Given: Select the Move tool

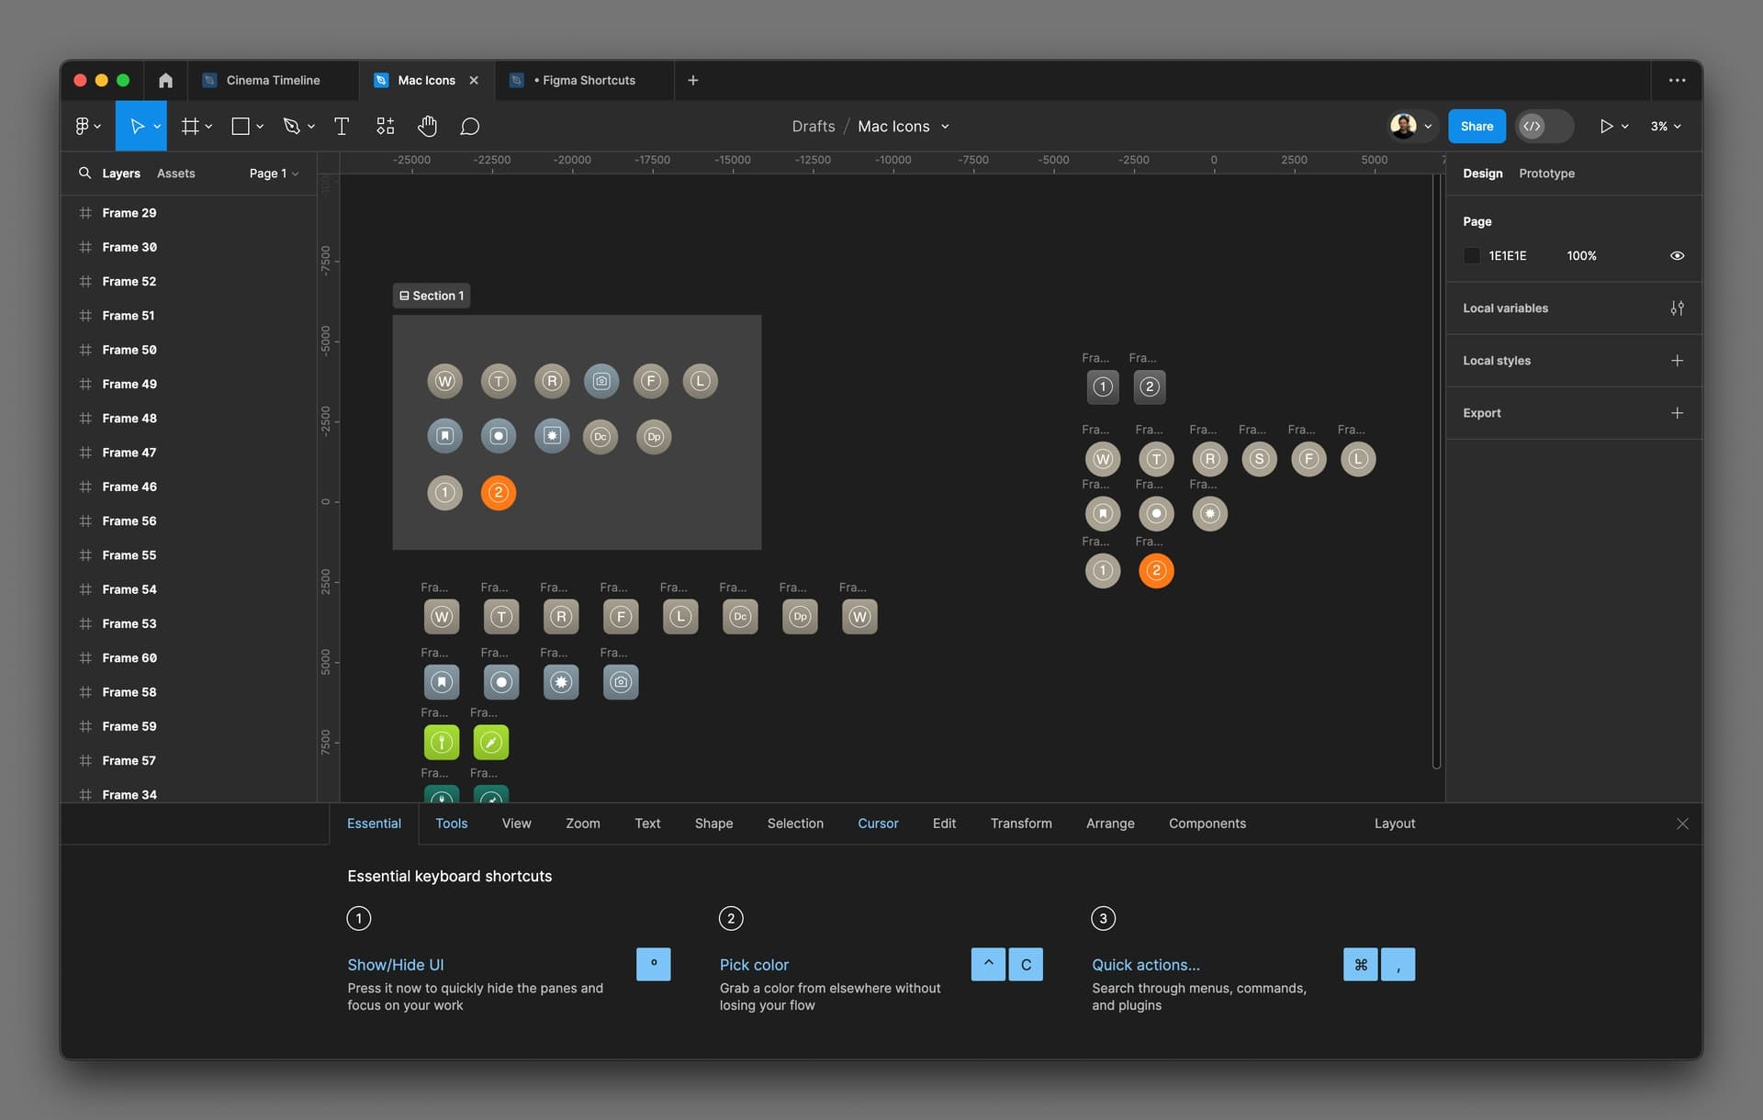Looking at the screenshot, I should 137,126.
